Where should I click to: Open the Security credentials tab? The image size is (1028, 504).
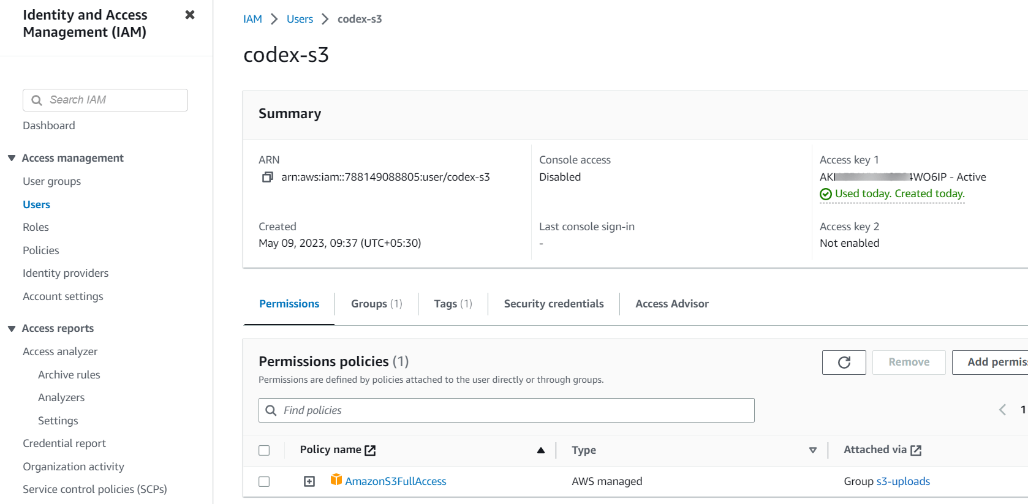coord(554,304)
